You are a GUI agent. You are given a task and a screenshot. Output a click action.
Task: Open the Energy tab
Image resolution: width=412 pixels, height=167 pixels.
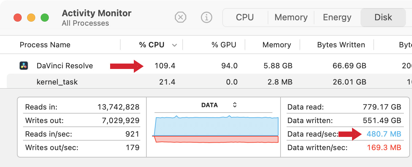(x=337, y=17)
